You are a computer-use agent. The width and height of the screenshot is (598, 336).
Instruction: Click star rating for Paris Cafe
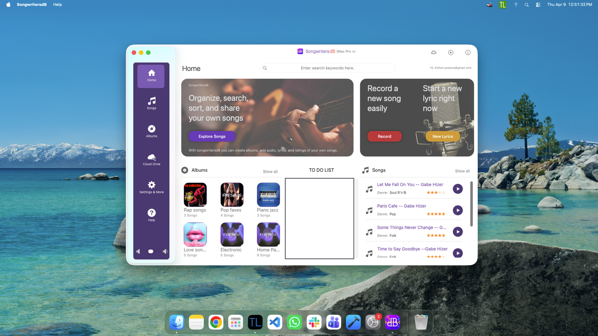coord(436,214)
